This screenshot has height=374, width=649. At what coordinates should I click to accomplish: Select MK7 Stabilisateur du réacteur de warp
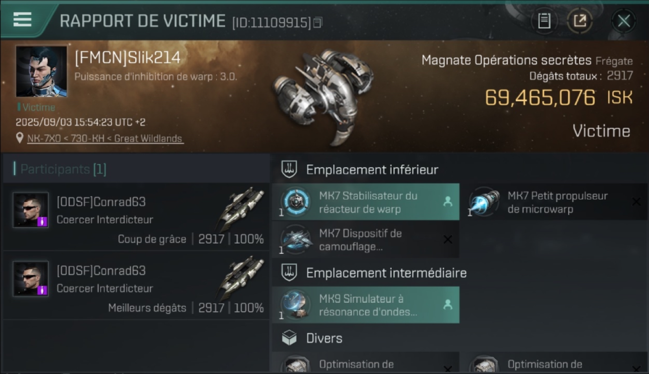(x=365, y=202)
